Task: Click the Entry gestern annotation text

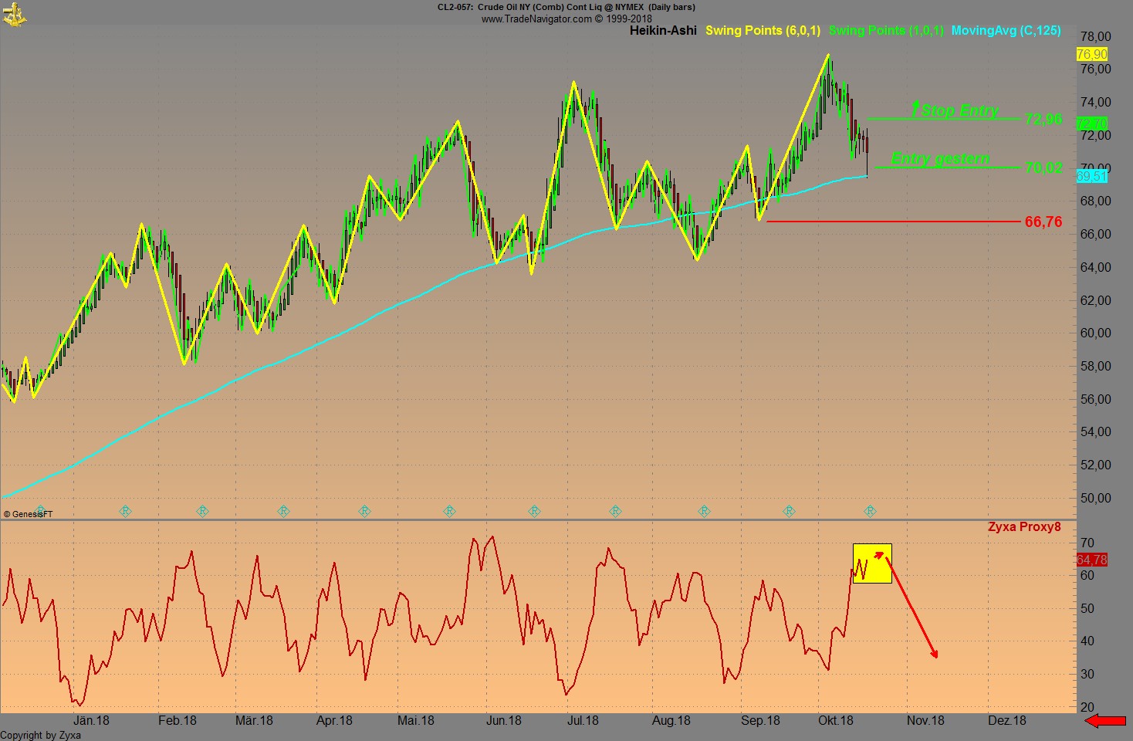Action: click(x=939, y=159)
